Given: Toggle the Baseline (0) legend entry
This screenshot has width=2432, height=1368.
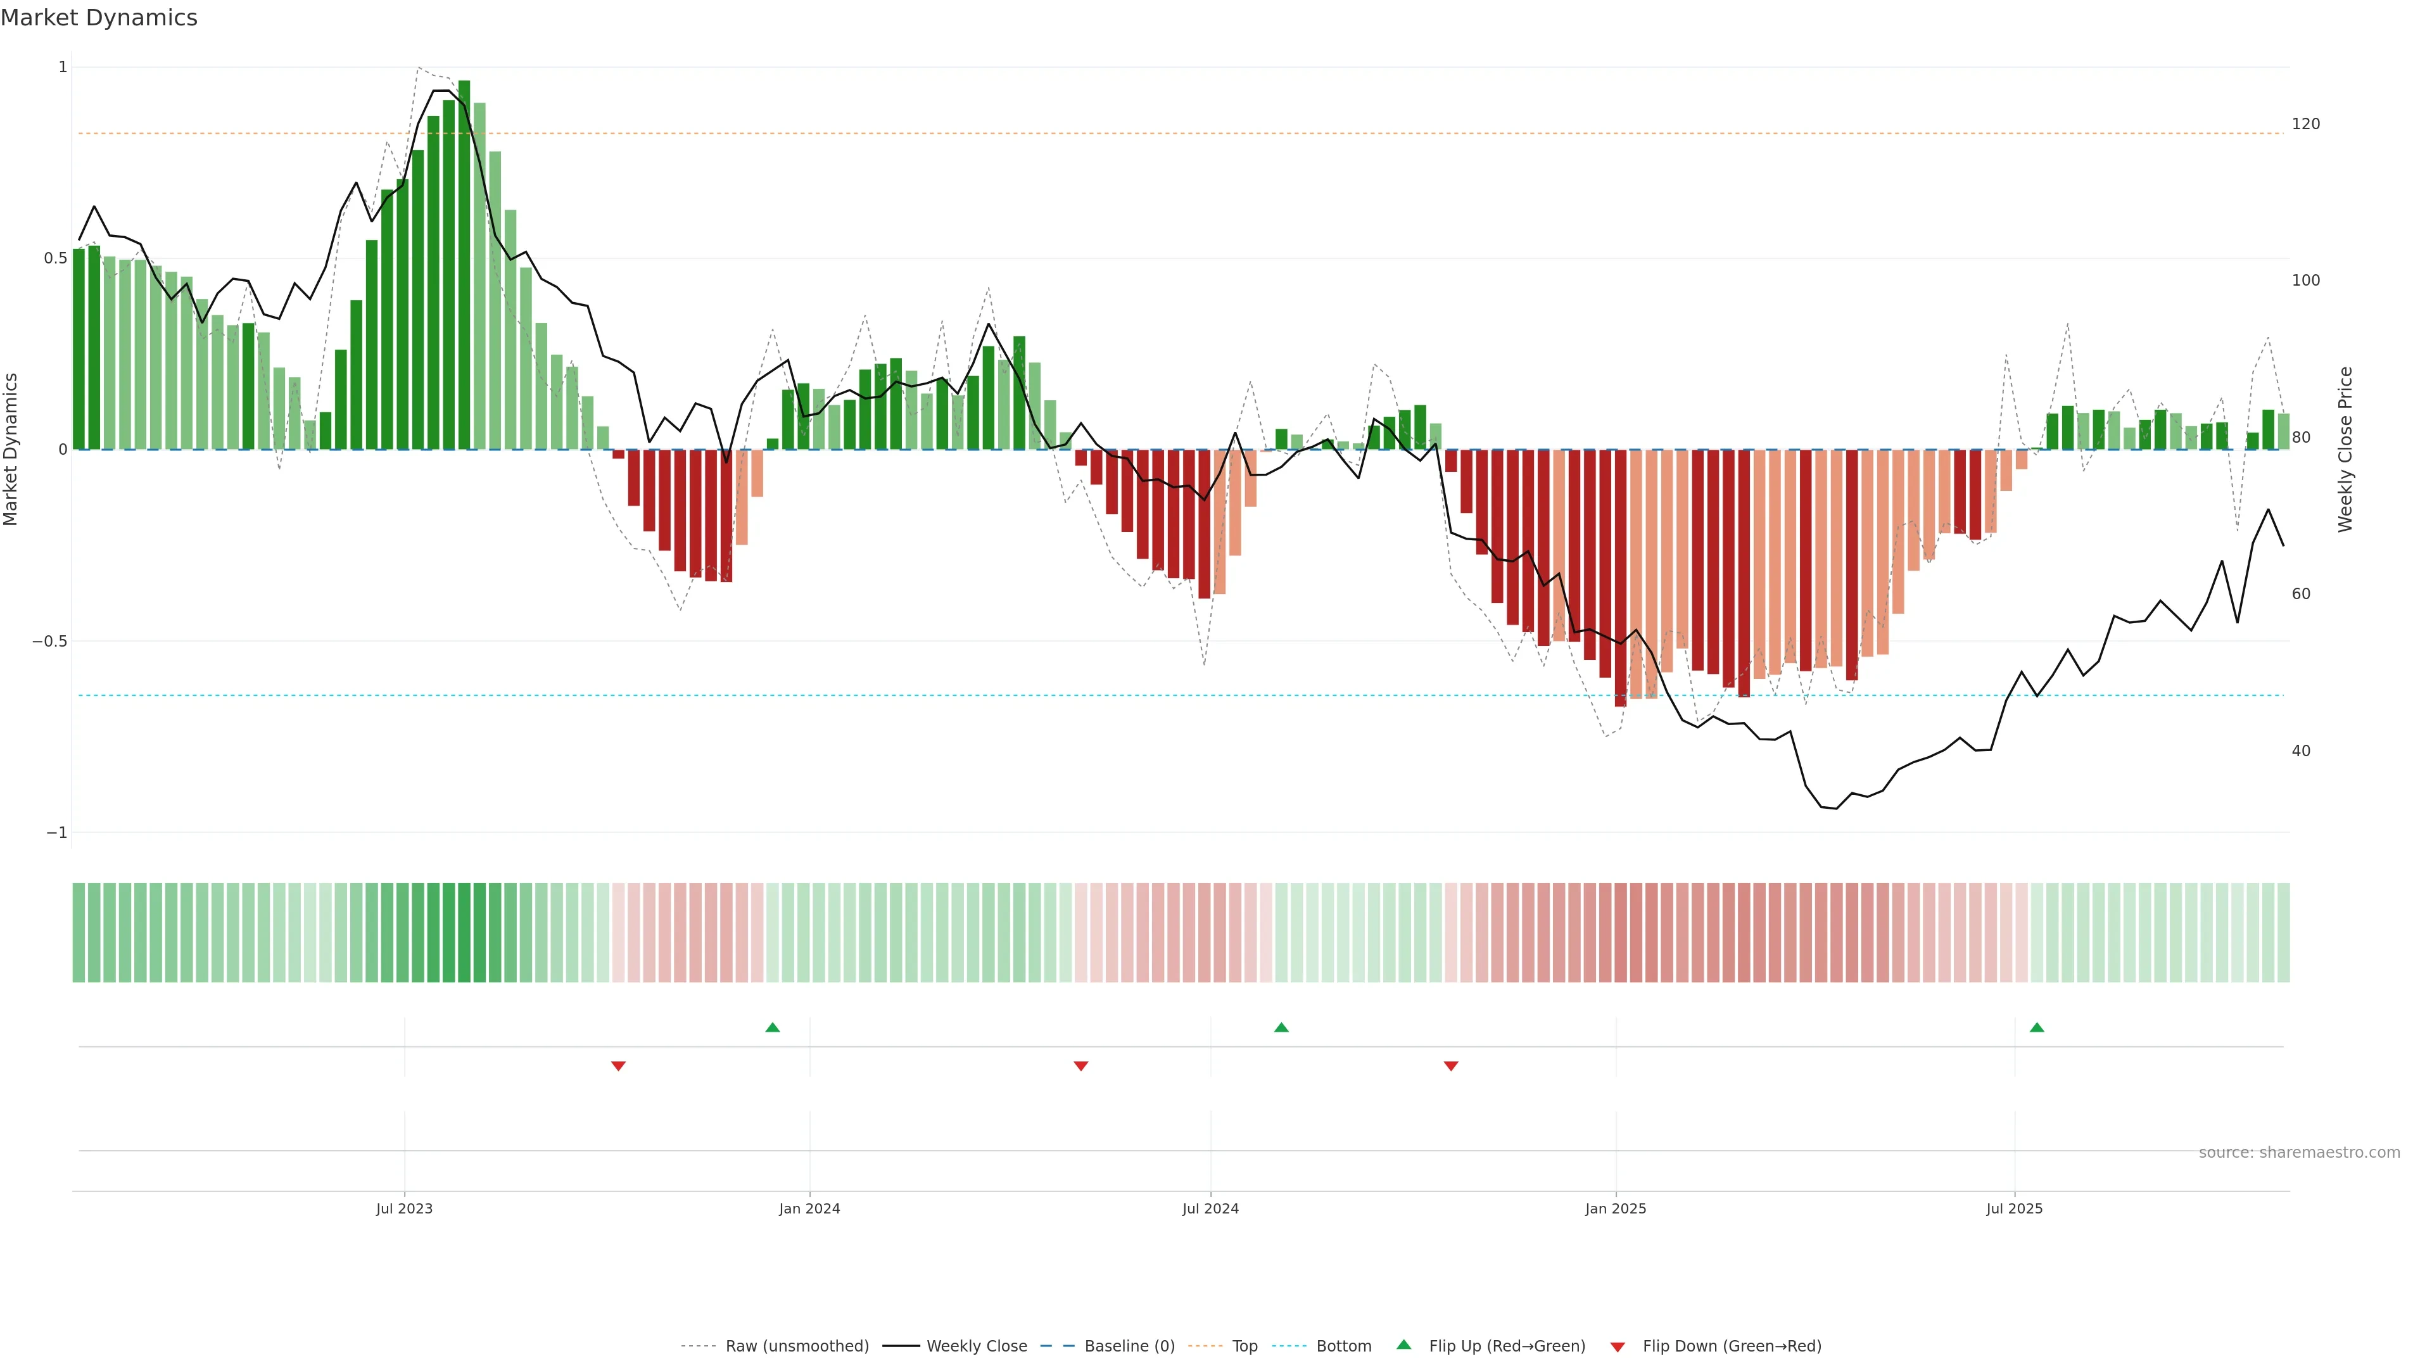Looking at the screenshot, I should click(1129, 1345).
